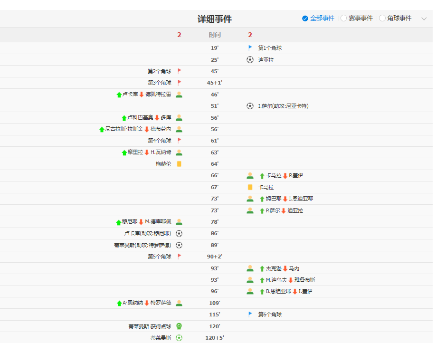436x343 pixels.
Task: Click player name 特罗萨德 at 109'
Action: (x=161, y=303)
